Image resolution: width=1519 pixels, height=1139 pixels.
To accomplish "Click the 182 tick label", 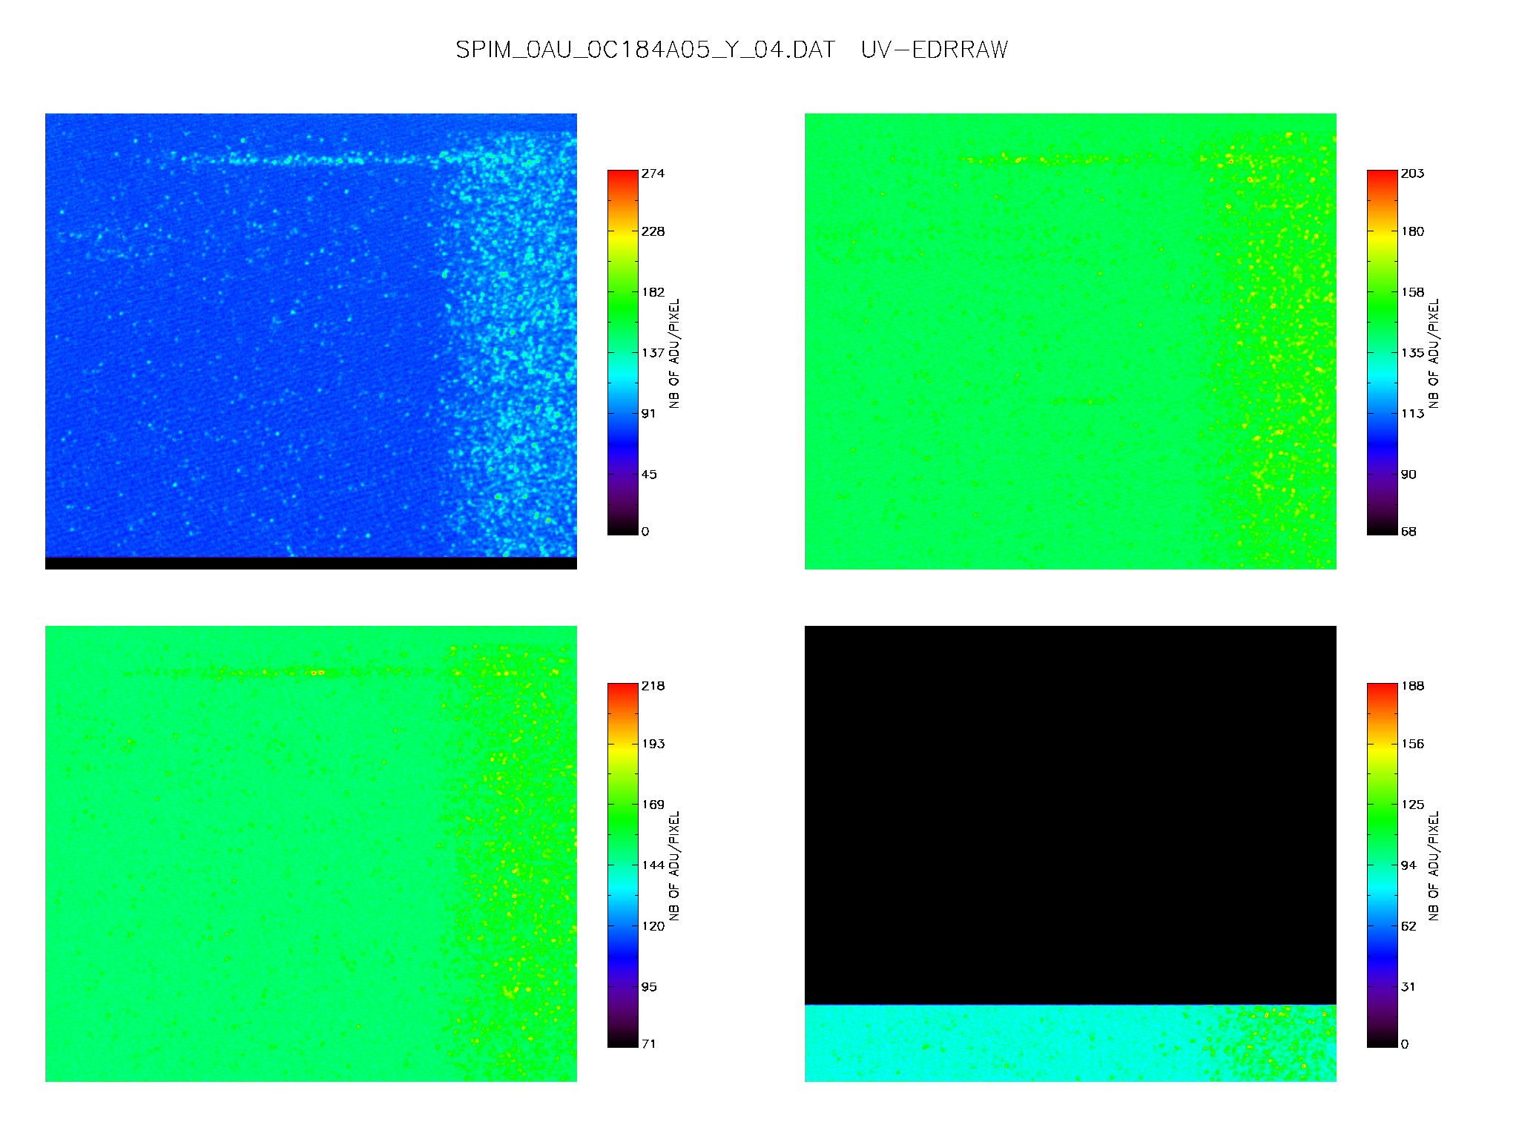I will point(653,292).
